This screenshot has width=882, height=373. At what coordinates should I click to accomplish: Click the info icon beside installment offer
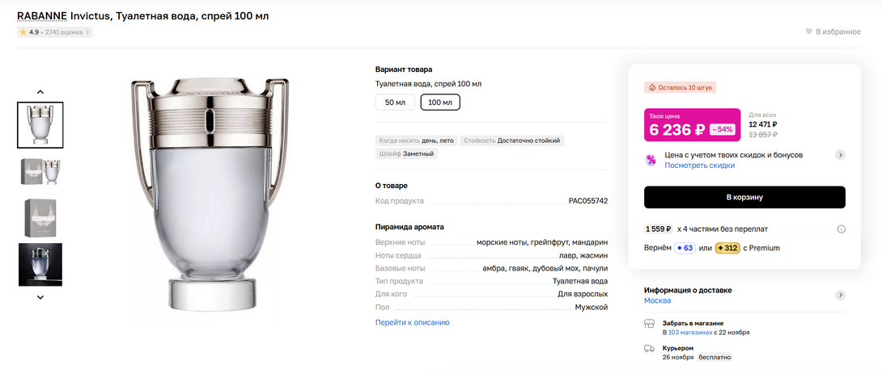[x=841, y=229]
